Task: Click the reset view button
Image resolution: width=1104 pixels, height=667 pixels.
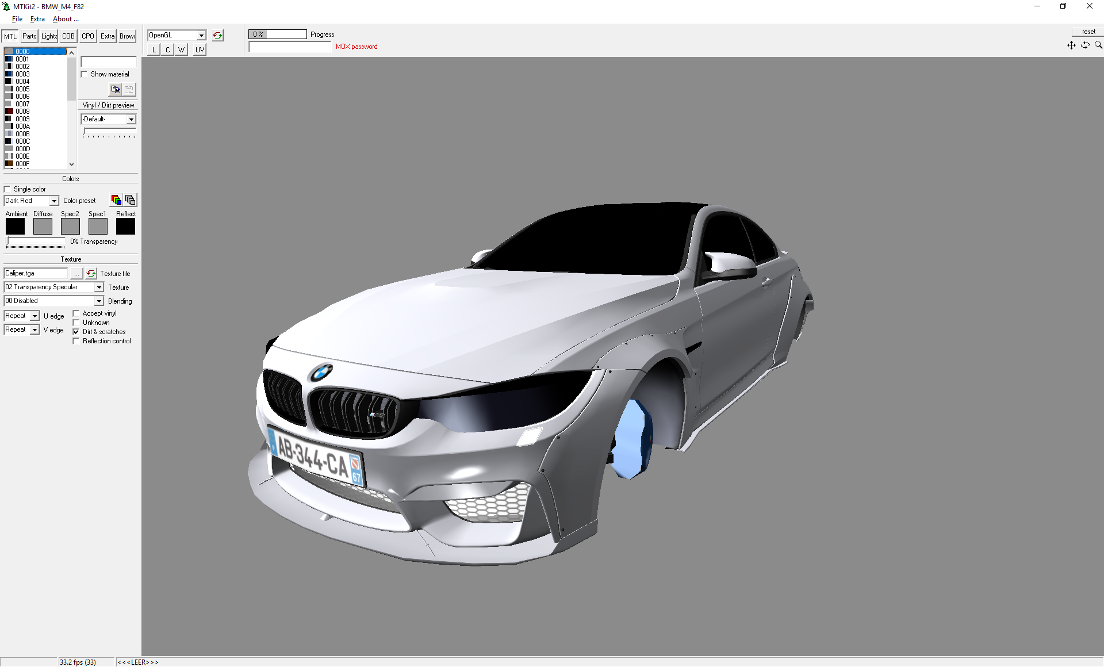Action: pyautogui.click(x=1088, y=32)
